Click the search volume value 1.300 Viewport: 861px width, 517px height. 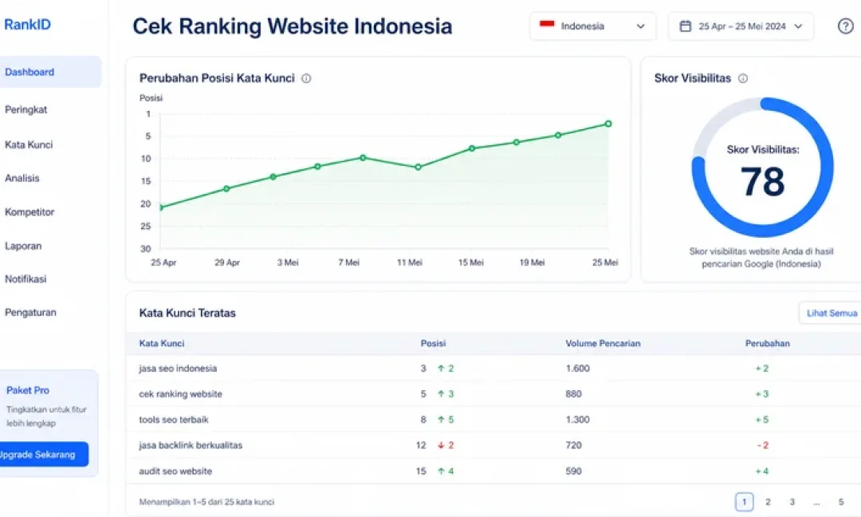coord(578,420)
